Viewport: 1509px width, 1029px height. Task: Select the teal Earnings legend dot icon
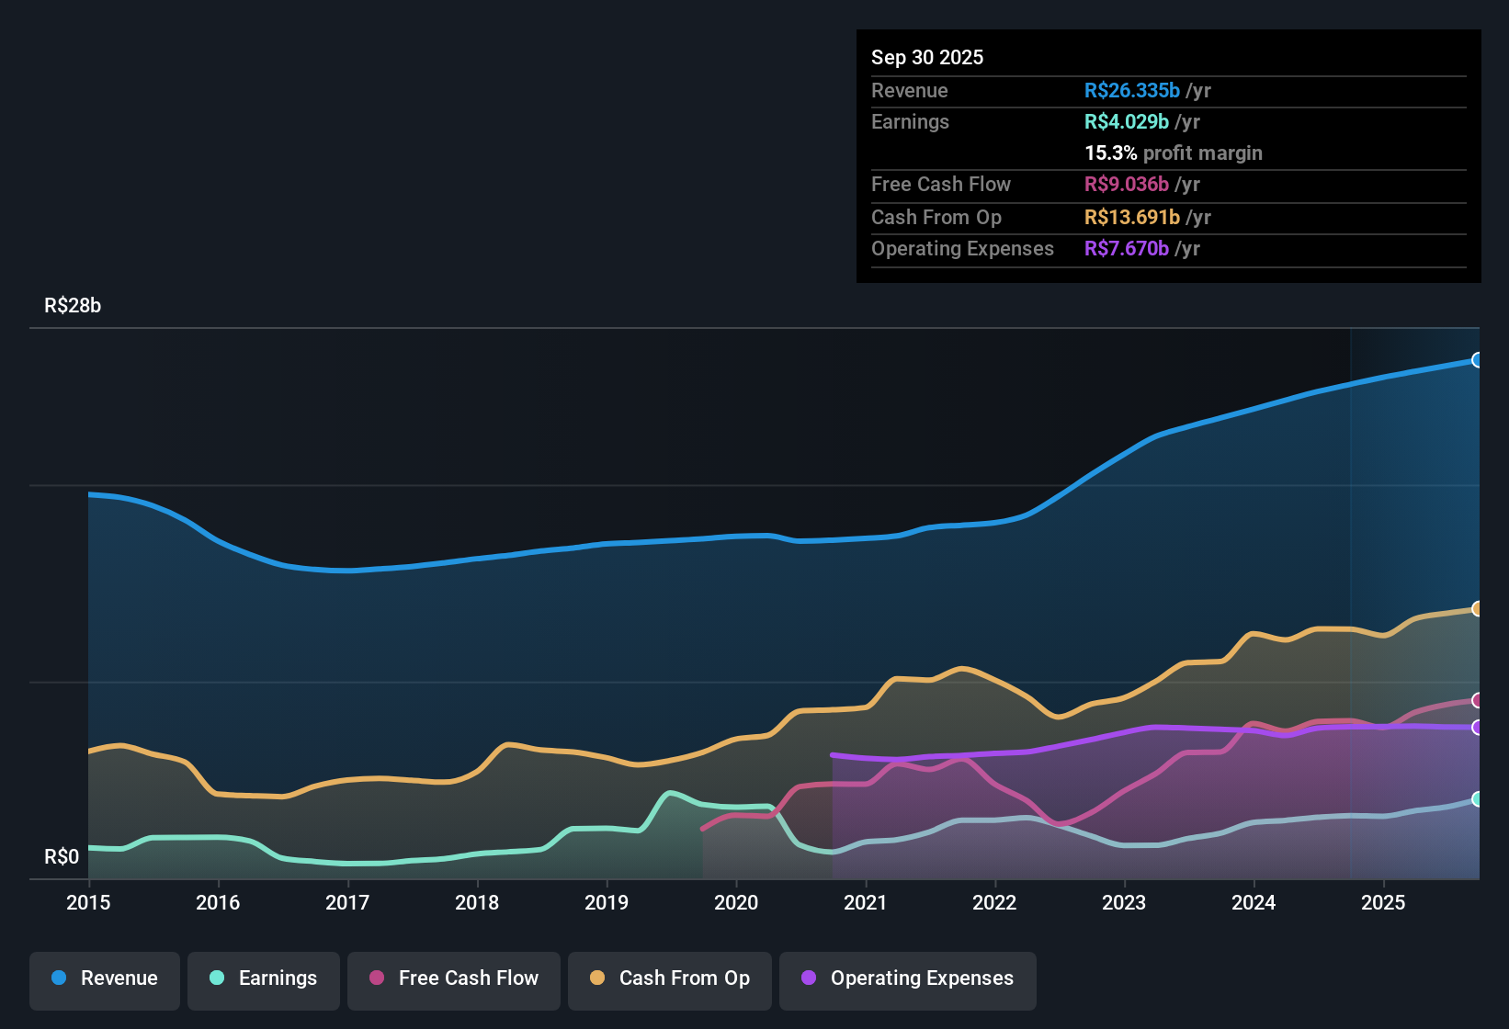[x=217, y=978]
